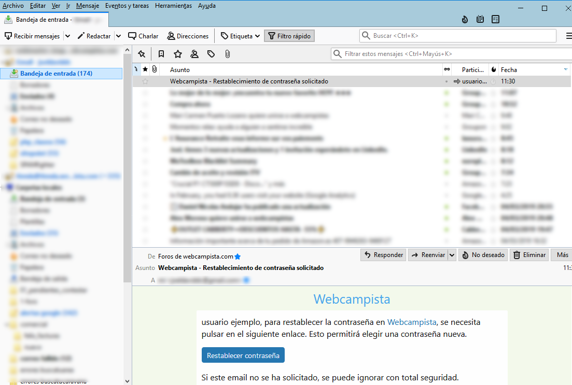Sort by Partici... column header
The width and height of the screenshot is (572, 385).
tap(473, 69)
